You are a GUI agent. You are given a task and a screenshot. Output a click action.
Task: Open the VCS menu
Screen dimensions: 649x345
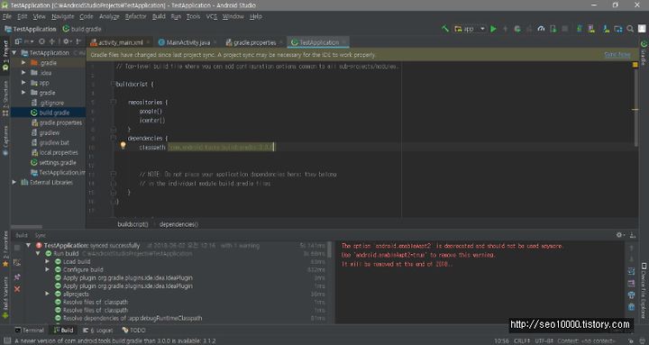(x=212, y=16)
